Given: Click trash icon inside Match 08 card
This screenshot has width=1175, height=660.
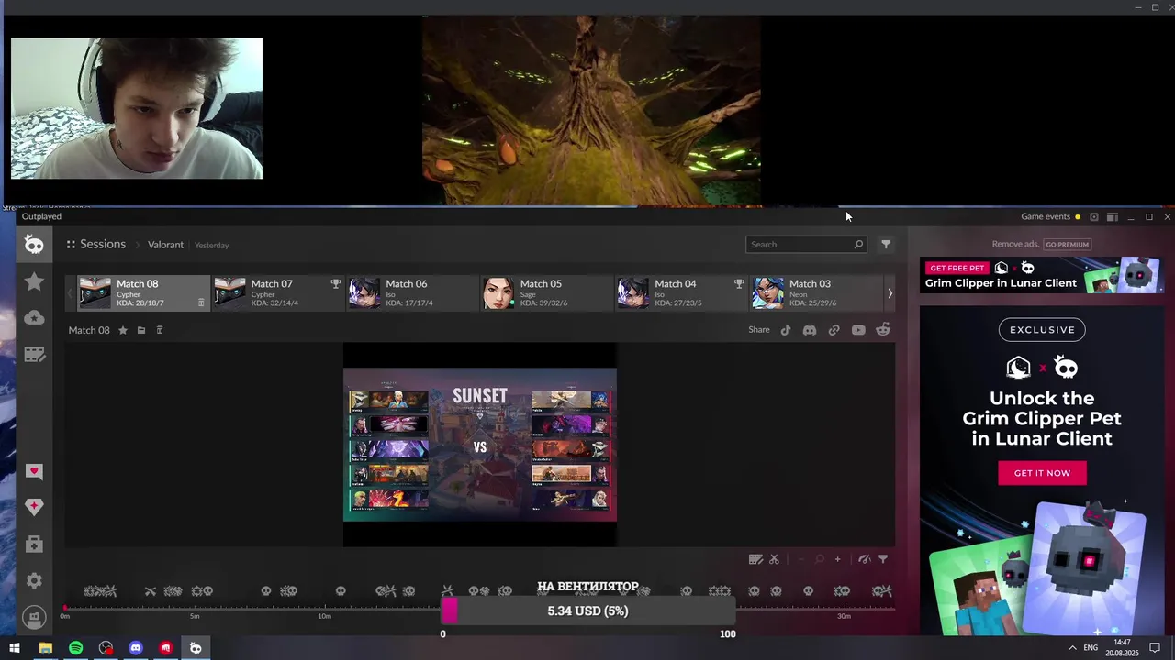Looking at the screenshot, I should click(x=201, y=302).
